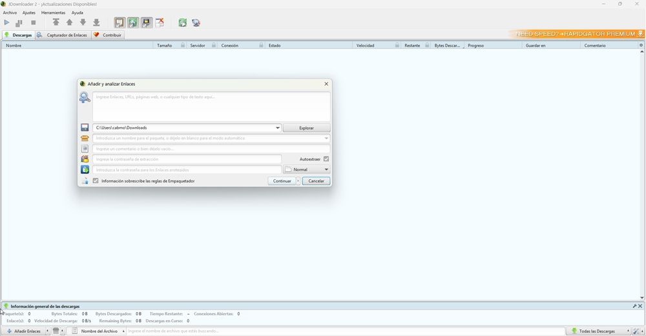Click the link analyzer magnifier icon in dialog
Viewport: 646px width, 336px height.
[85, 97]
